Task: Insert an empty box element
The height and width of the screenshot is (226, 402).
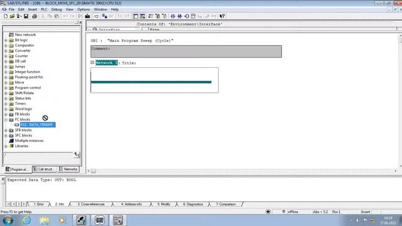Action: [x=193, y=16]
